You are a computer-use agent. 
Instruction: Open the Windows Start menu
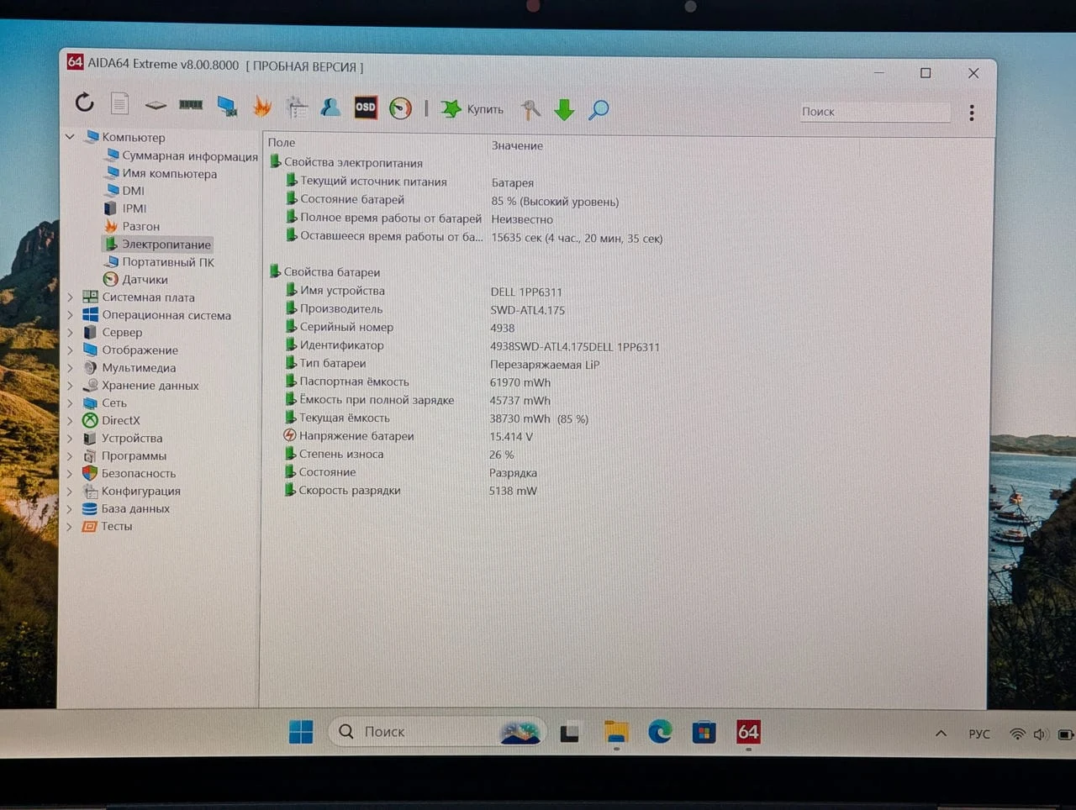click(x=301, y=732)
